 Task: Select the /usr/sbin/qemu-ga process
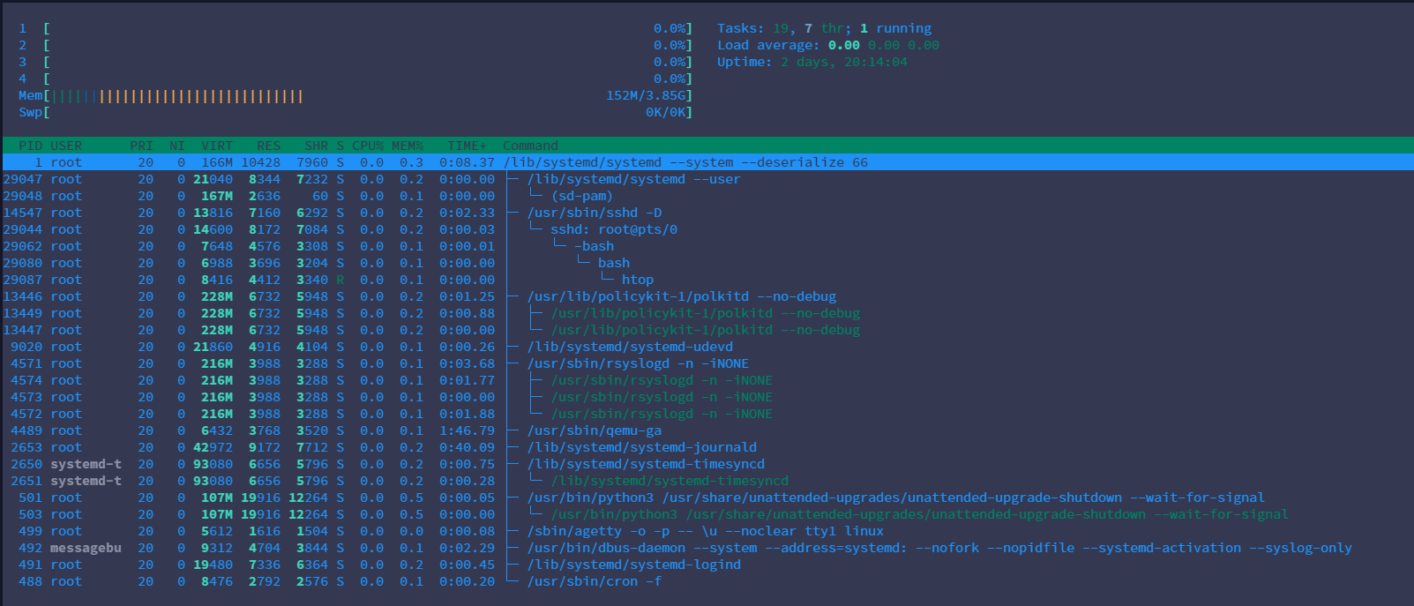pyautogui.click(x=594, y=430)
